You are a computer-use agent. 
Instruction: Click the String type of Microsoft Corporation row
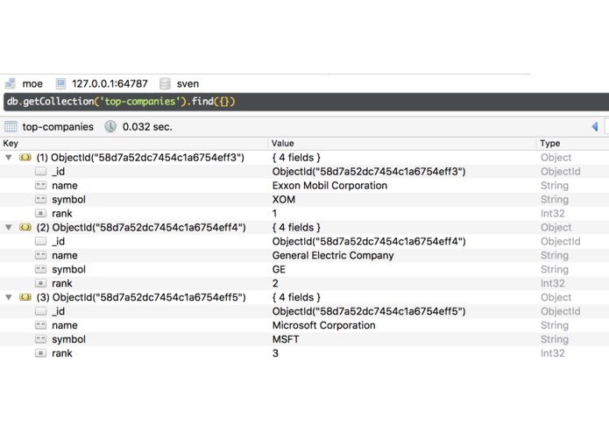point(555,325)
